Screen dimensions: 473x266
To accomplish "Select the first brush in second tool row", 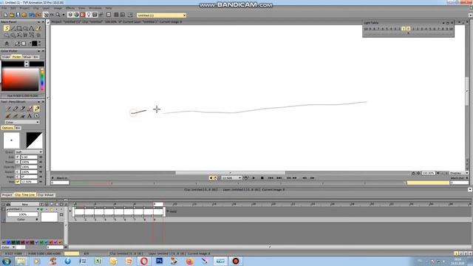I will coord(8,116).
